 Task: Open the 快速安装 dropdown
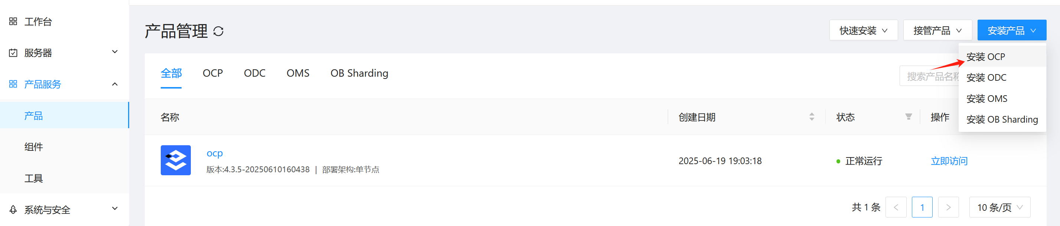pyautogui.click(x=863, y=30)
